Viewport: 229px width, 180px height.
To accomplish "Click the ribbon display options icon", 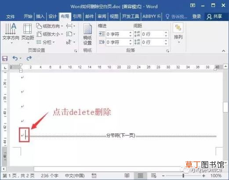I will point(193,6).
